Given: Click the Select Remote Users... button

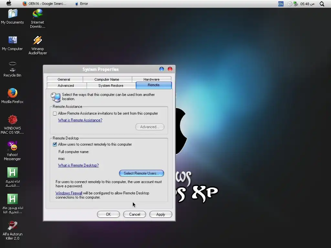Looking at the screenshot, I should [142, 173].
